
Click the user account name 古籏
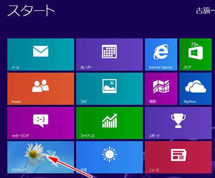point(205,11)
